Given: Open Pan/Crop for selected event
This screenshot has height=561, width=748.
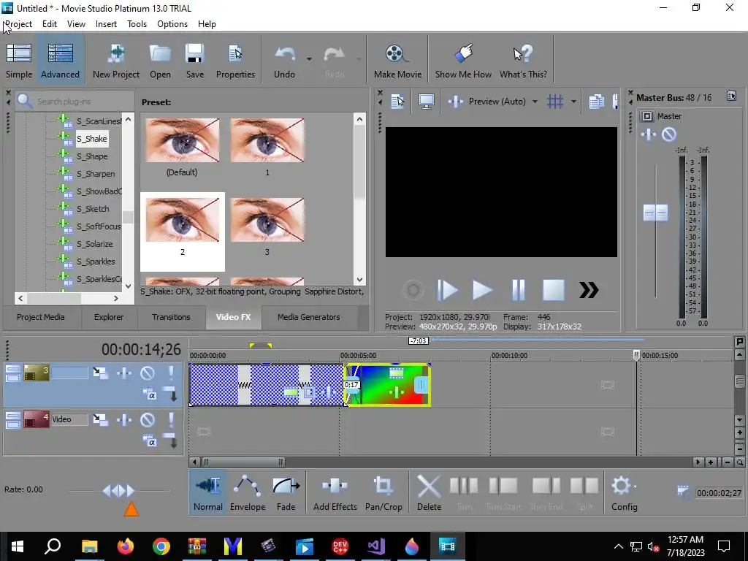Looking at the screenshot, I should click(x=383, y=494).
